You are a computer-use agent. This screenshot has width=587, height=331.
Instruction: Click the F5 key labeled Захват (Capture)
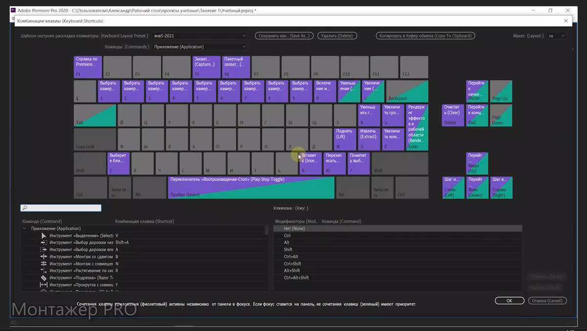pos(206,67)
